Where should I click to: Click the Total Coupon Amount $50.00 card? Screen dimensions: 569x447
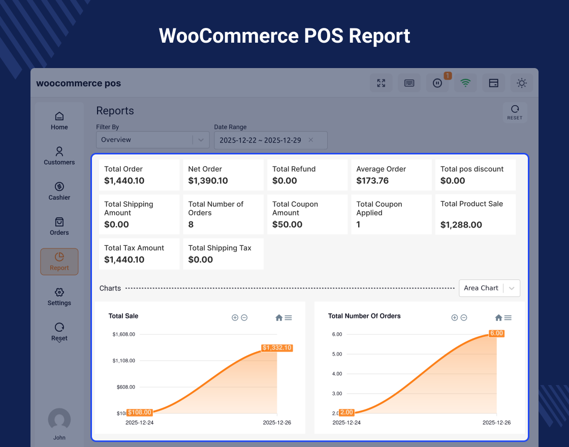pos(307,214)
